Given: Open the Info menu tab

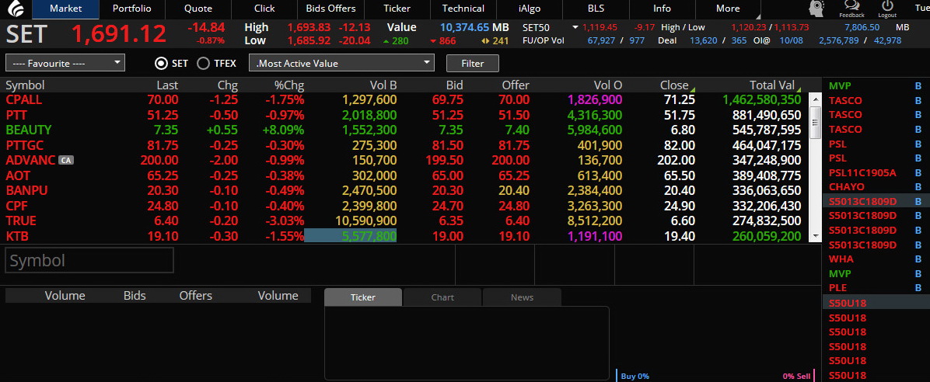Looking at the screenshot, I should click(662, 9).
